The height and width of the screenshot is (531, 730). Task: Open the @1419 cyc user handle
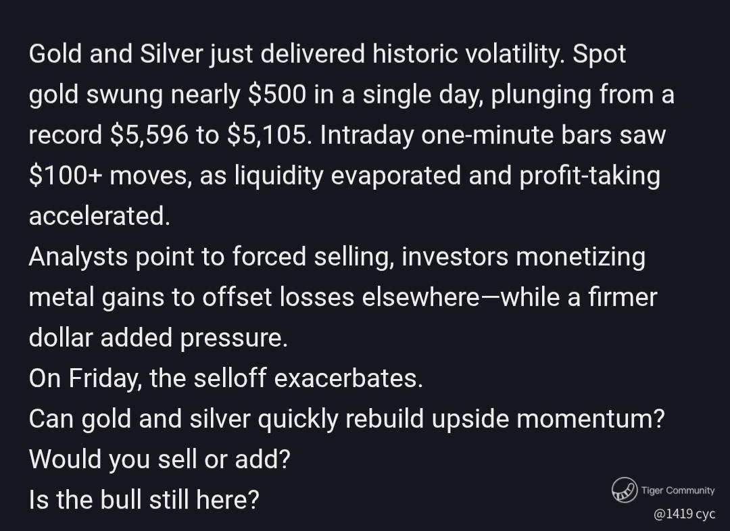[x=684, y=514]
